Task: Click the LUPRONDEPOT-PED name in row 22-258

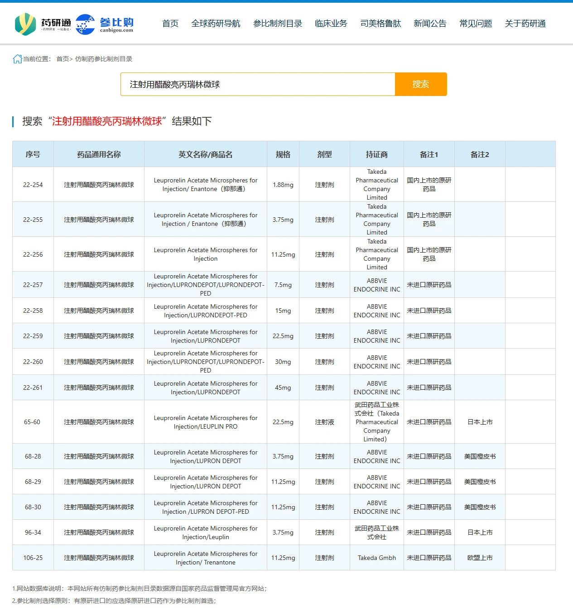Action: (x=206, y=311)
